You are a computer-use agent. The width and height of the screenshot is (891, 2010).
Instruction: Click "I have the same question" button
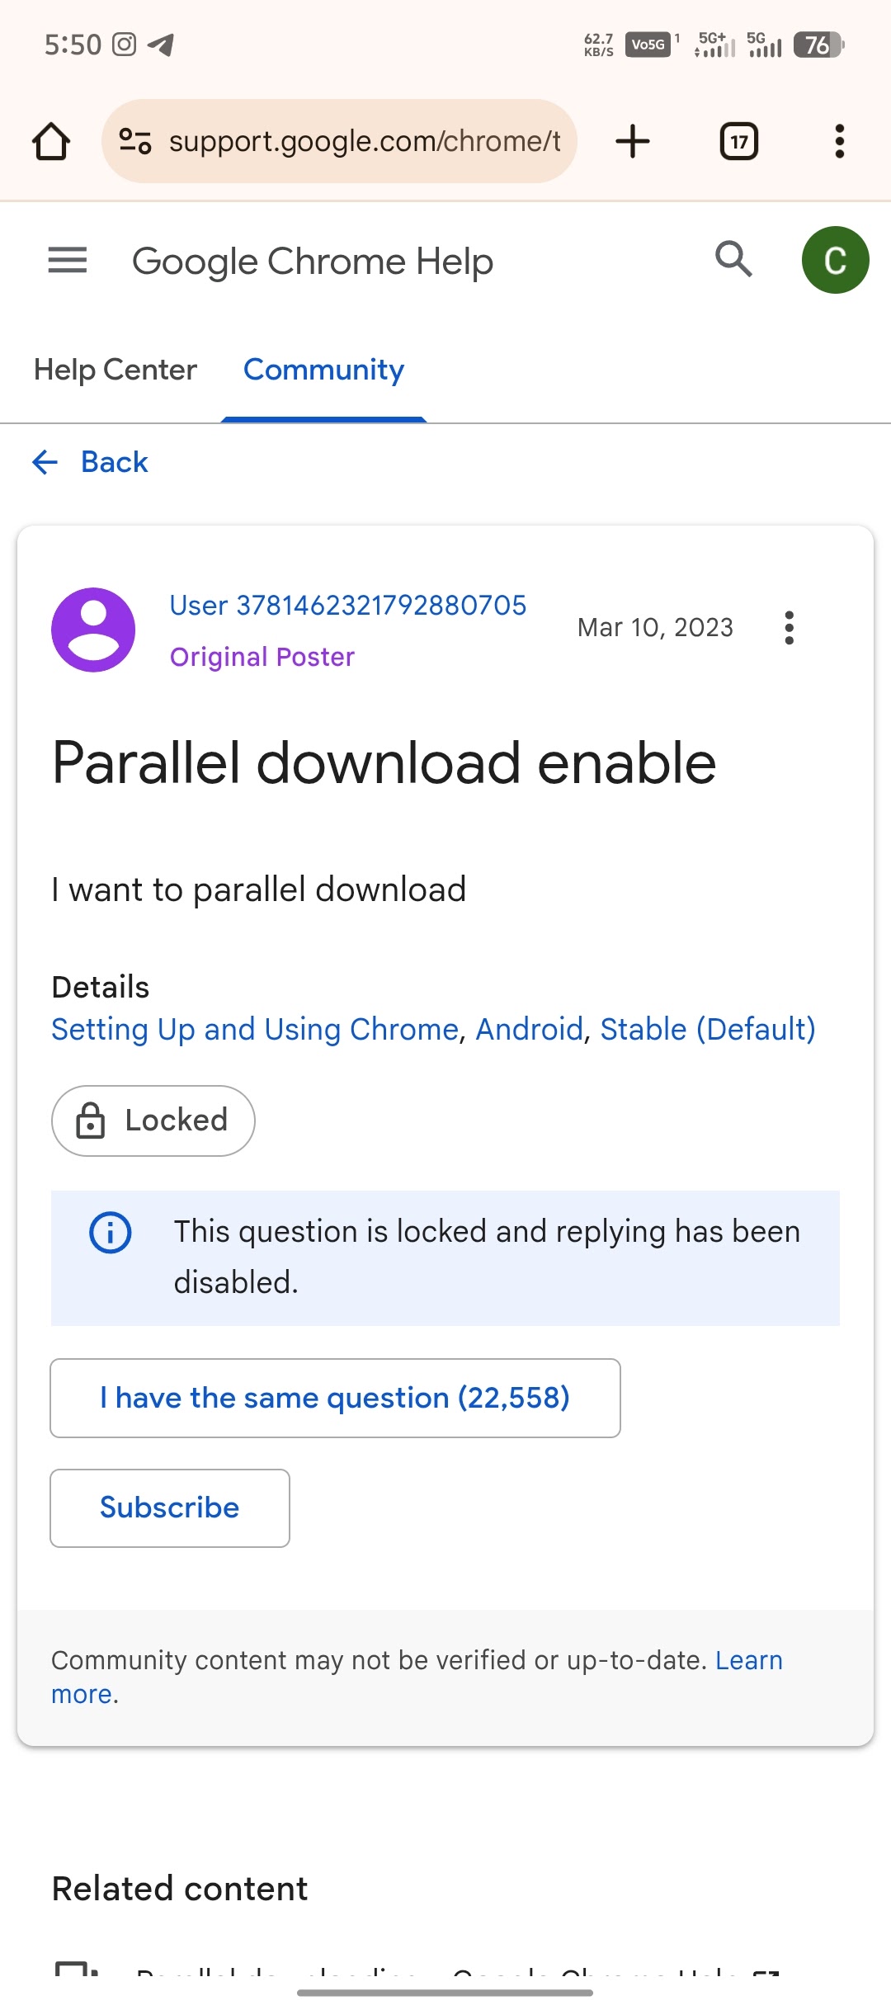tap(335, 1398)
